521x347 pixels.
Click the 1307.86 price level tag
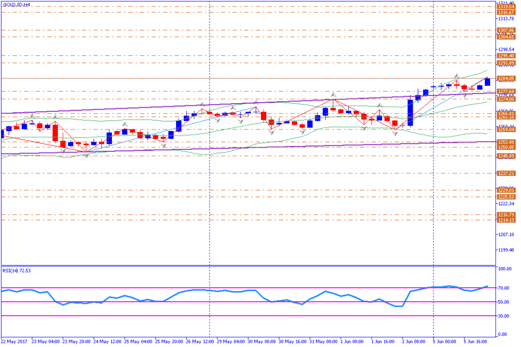coord(507,30)
